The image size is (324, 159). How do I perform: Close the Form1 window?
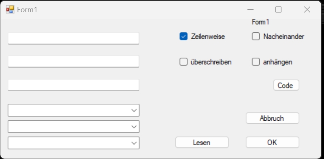(307, 9)
